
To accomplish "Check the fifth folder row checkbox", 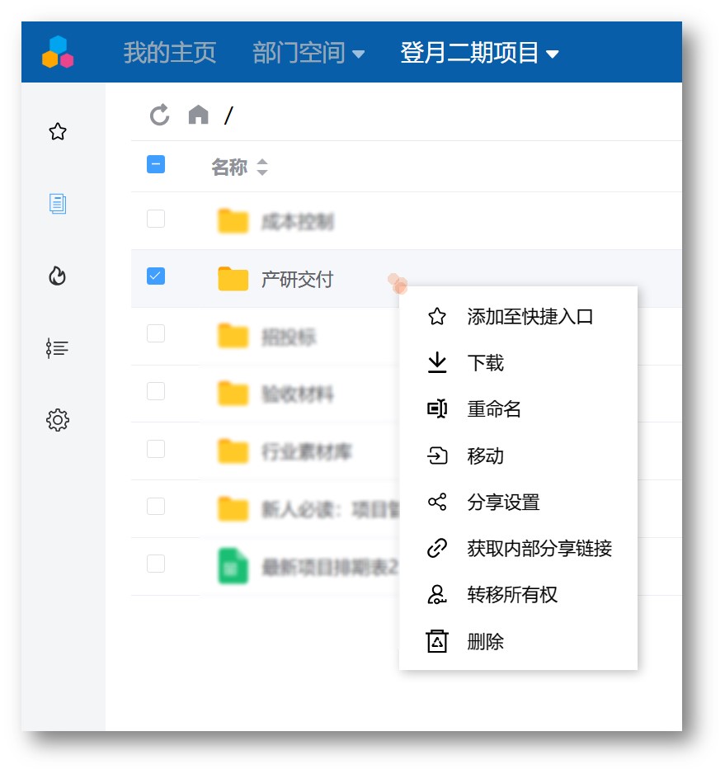I will pyautogui.click(x=156, y=449).
